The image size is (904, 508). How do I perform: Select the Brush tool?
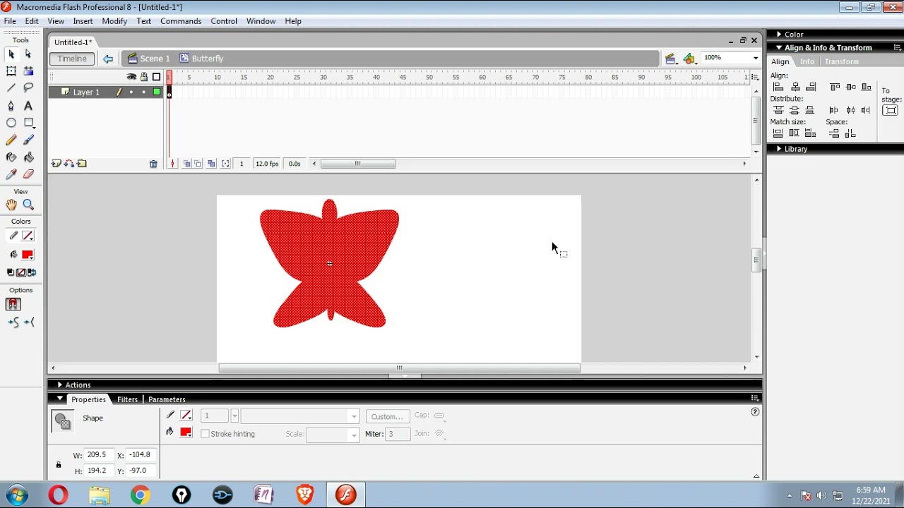click(28, 140)
